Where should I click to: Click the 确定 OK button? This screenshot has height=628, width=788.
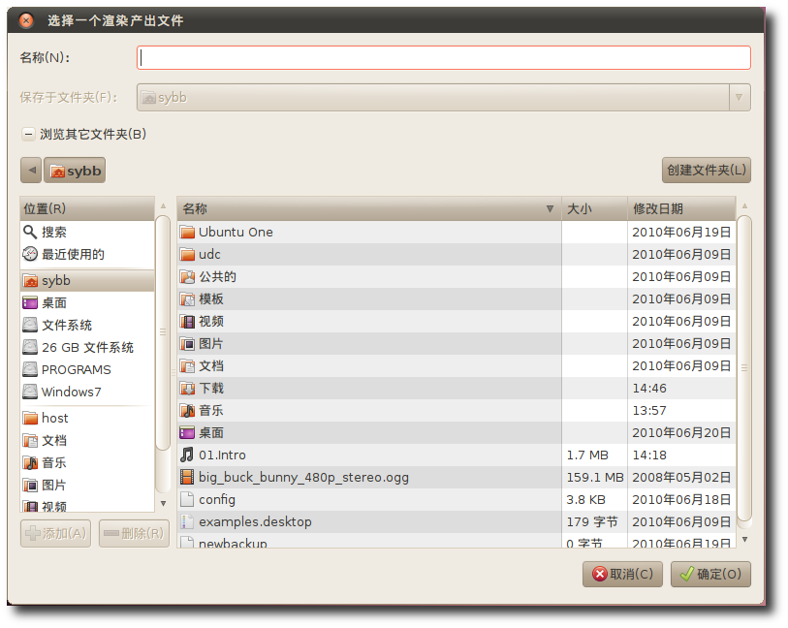click(x=710, y=574)
